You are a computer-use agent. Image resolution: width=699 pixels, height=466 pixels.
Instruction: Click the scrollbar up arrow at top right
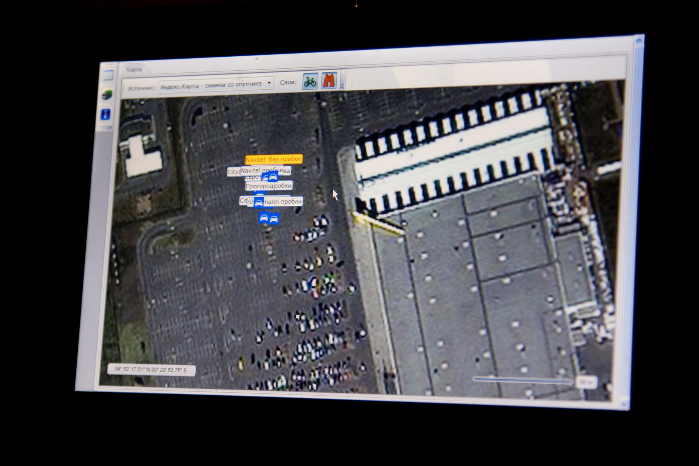[x=639, y=40]
